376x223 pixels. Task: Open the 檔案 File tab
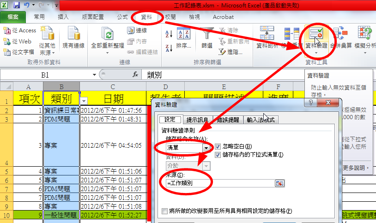[13, 17]
